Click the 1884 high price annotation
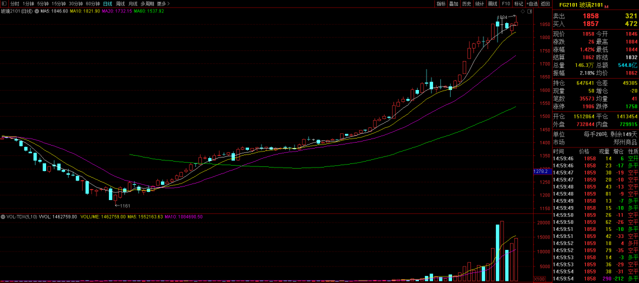 click(502, 17)
